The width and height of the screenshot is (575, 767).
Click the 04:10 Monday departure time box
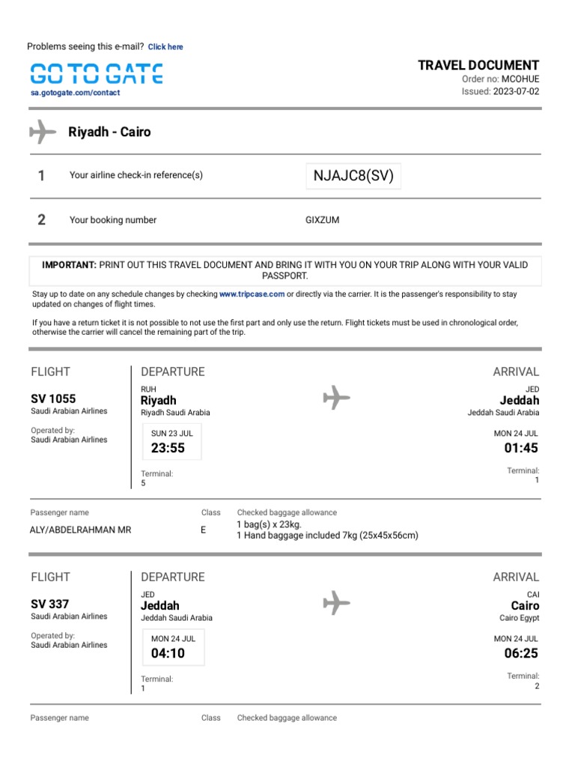point(171,648)
